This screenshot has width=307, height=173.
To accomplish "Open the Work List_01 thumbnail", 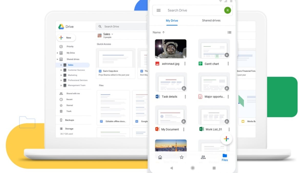I will (x=214, y=115).
